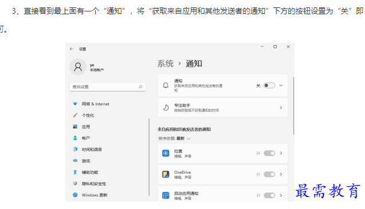Click the accounts person icon
Viewport: 365px width, 209px height.
[75, 138]
